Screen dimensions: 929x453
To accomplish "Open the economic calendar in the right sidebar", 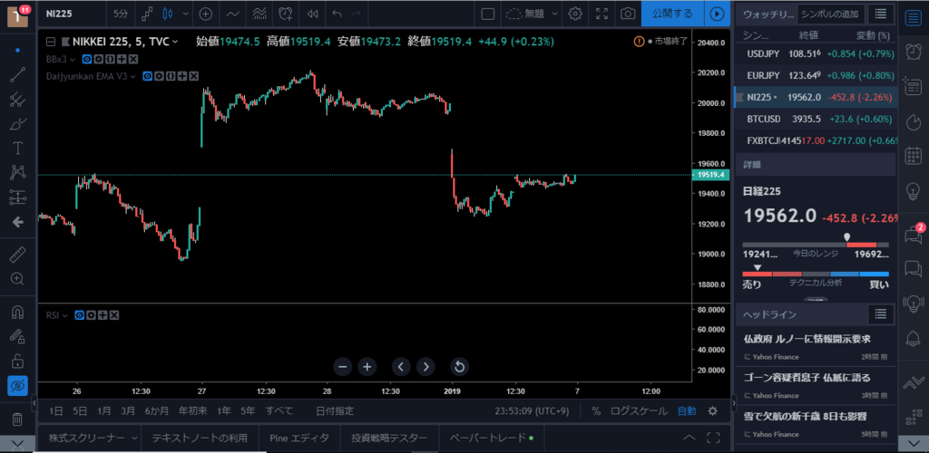I will coord(913,156).
